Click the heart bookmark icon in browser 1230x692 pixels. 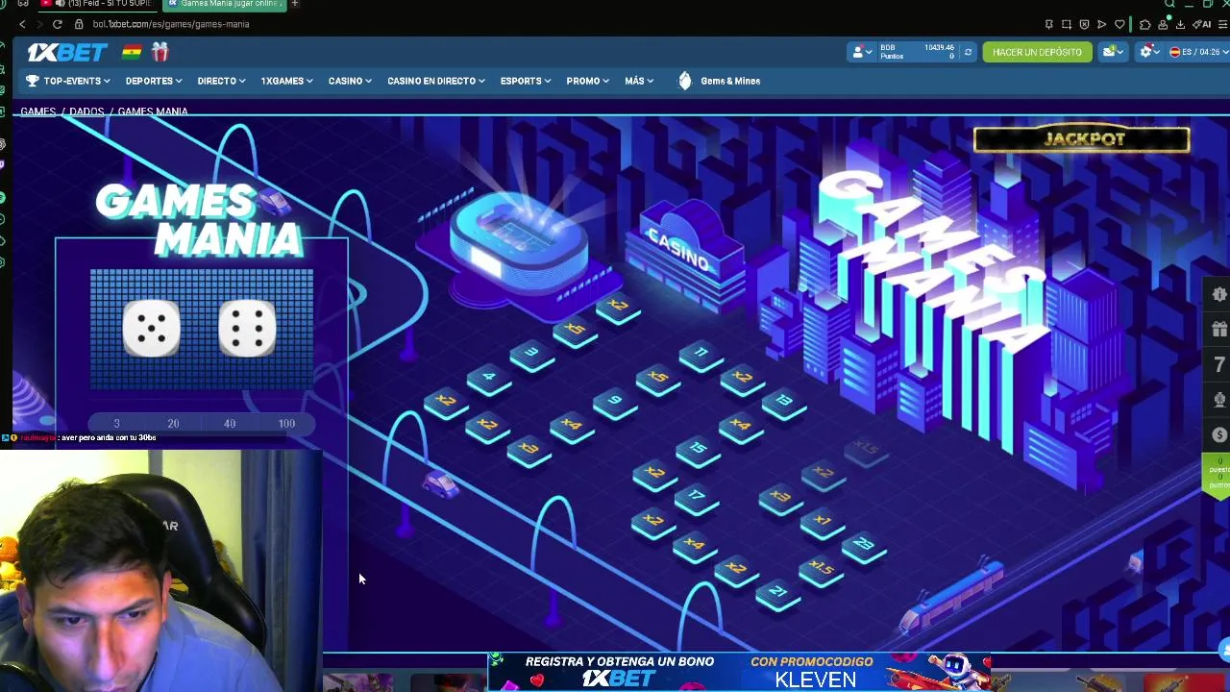[x=1119, y=24]
